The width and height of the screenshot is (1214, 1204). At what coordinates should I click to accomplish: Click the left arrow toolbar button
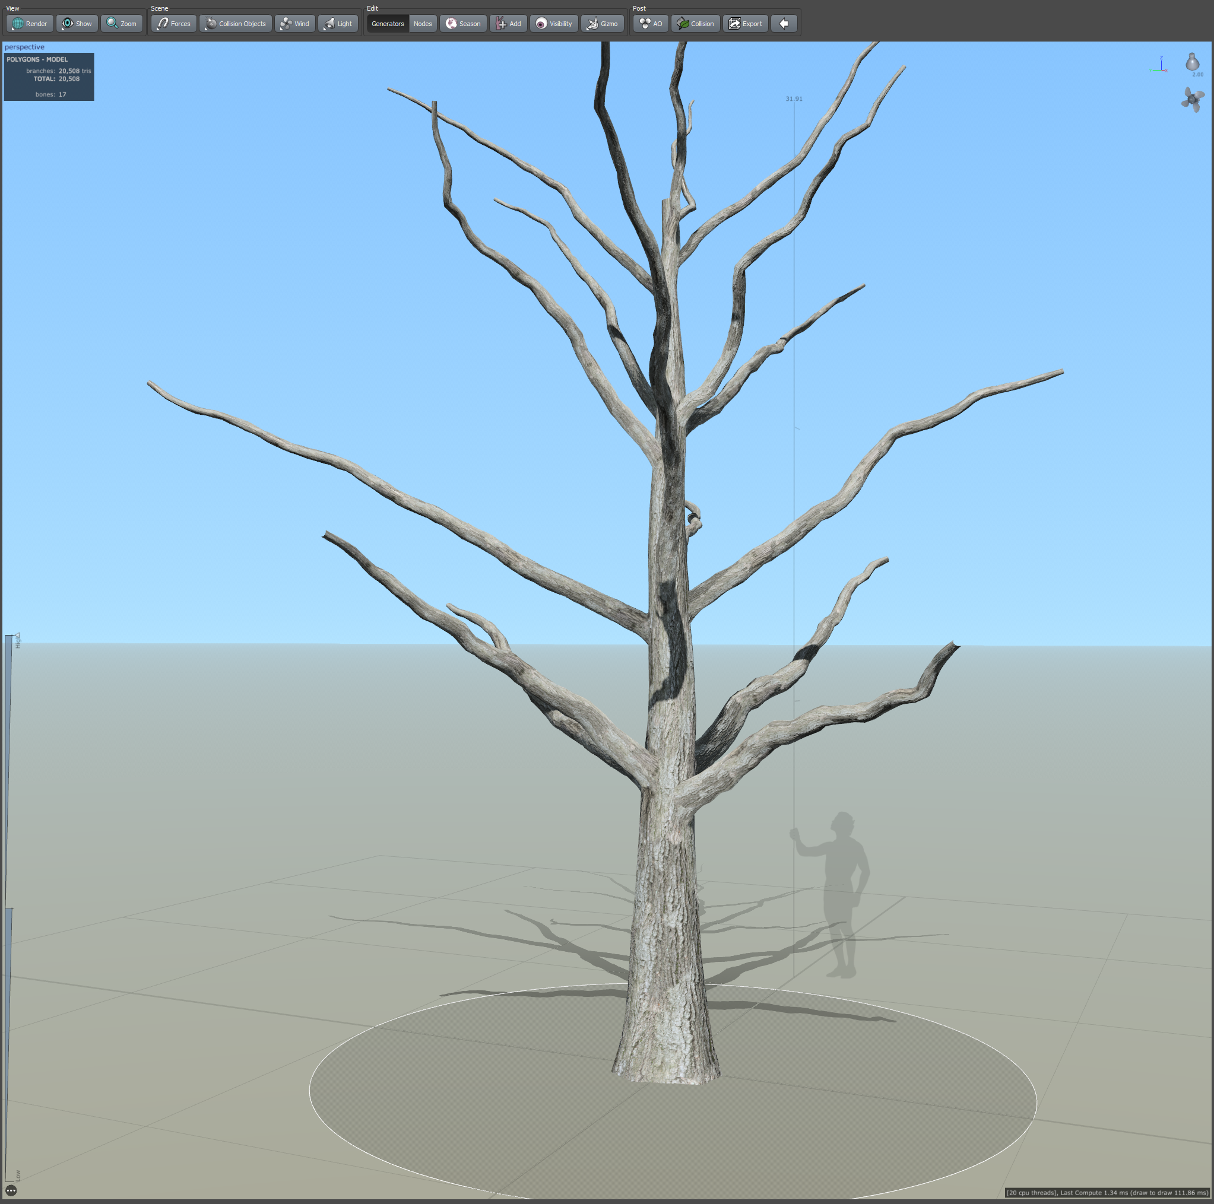(x=784, y=24)
